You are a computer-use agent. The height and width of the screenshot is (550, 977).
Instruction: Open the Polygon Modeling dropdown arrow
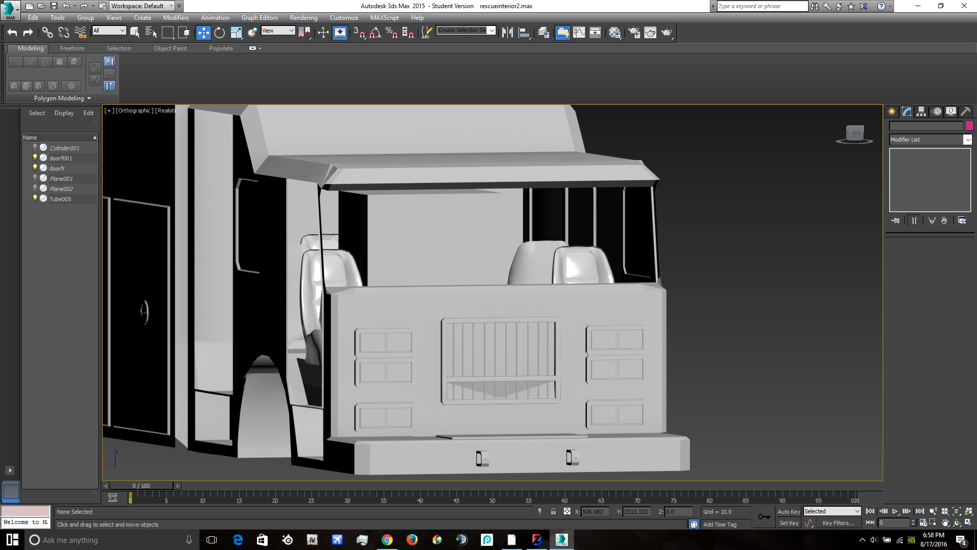pos(89,98)
